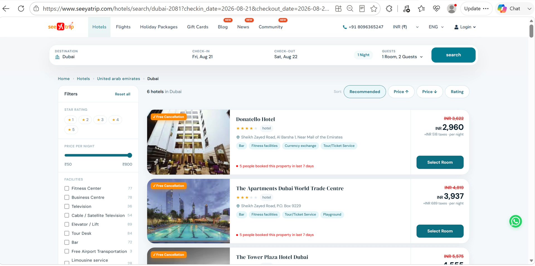Click the United arab emirates breadcrumb link

[118, 79]
